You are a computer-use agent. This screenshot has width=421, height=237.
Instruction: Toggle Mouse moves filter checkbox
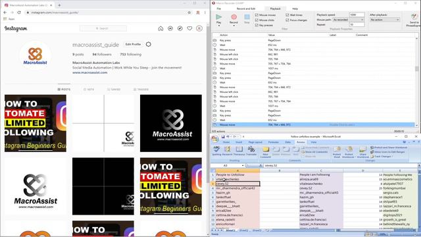click(x=257, y=15)
